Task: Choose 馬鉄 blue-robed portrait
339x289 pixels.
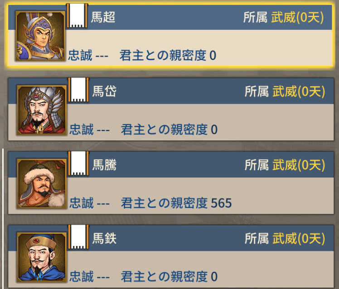Action: [x=42, y=257]
